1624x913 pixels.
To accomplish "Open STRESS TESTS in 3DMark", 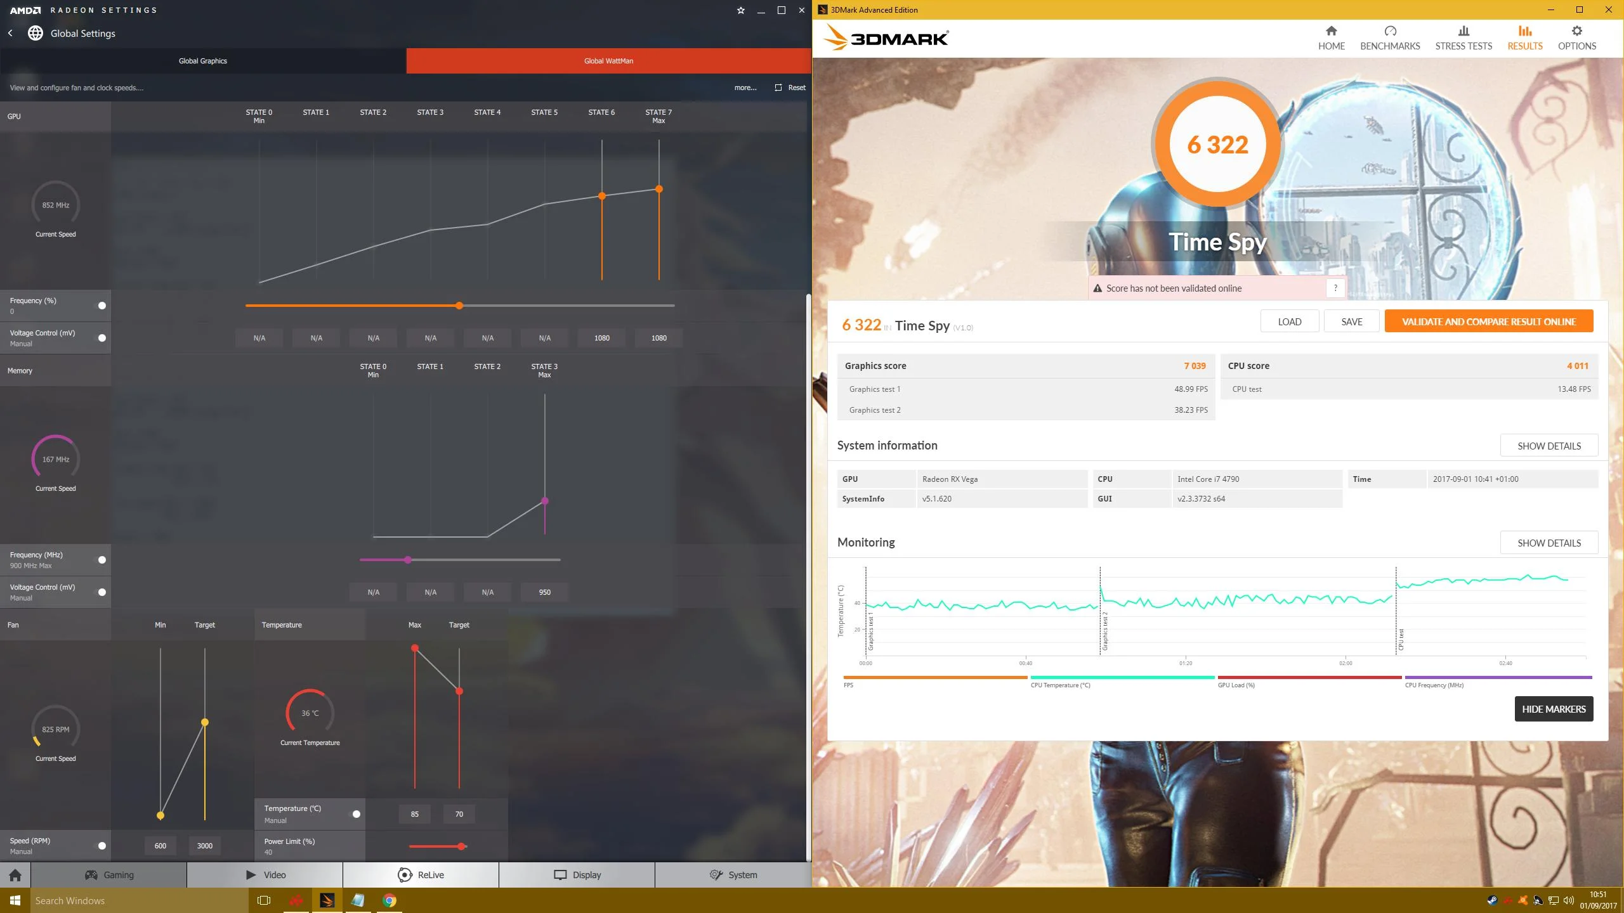I will [x=1464, y=38].
